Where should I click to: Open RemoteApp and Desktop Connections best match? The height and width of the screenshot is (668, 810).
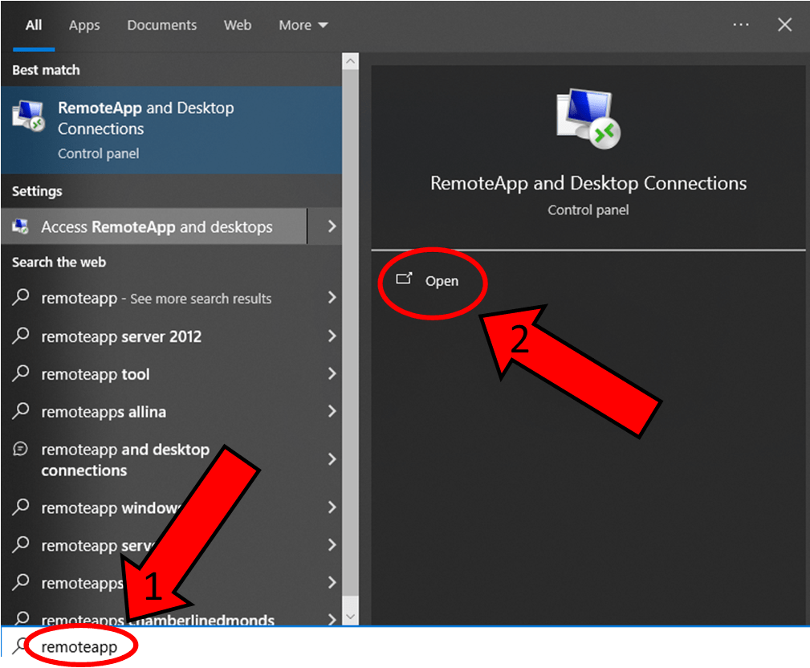click(171, 130)
